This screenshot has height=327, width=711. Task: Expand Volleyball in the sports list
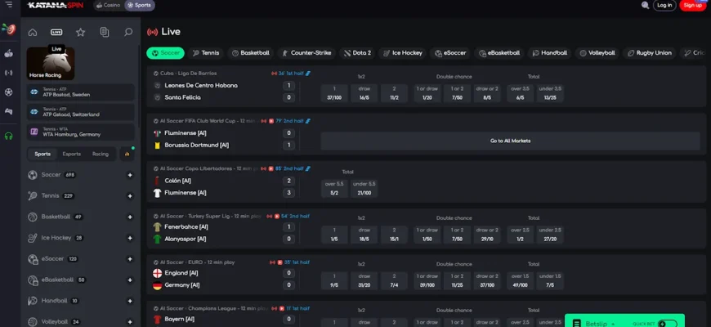click(130, 321)
